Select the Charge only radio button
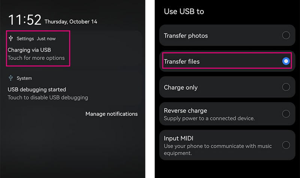The image size is (300, 178). tap(286, 87)
